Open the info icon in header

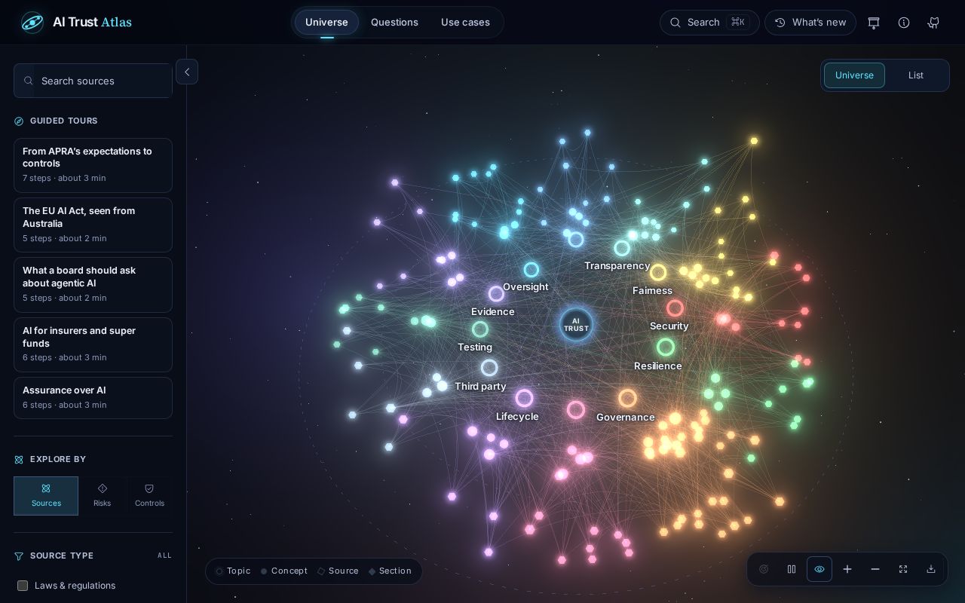[x=904, y=23]
